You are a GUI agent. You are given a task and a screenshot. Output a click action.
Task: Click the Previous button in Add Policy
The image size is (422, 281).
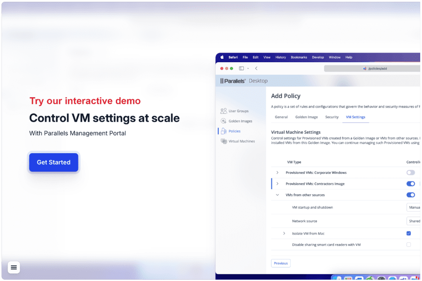pos(280,263)
